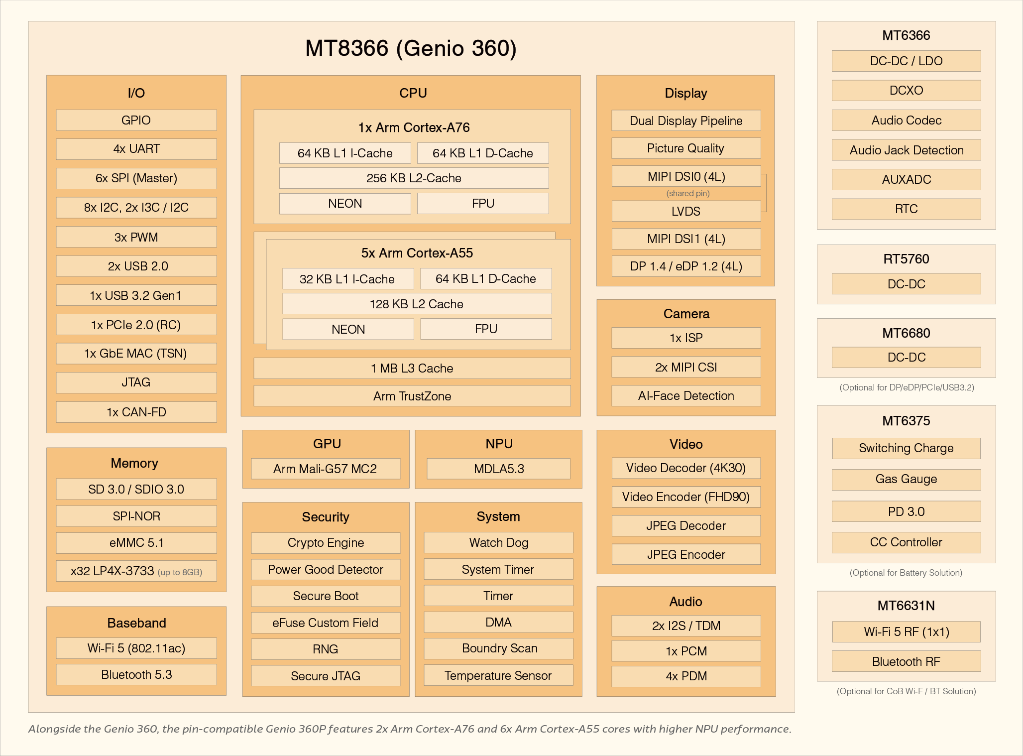This screenshot has width=1023, height=756.
Task: Click the GPIO block in I/O
Action: tap(136, 120)
